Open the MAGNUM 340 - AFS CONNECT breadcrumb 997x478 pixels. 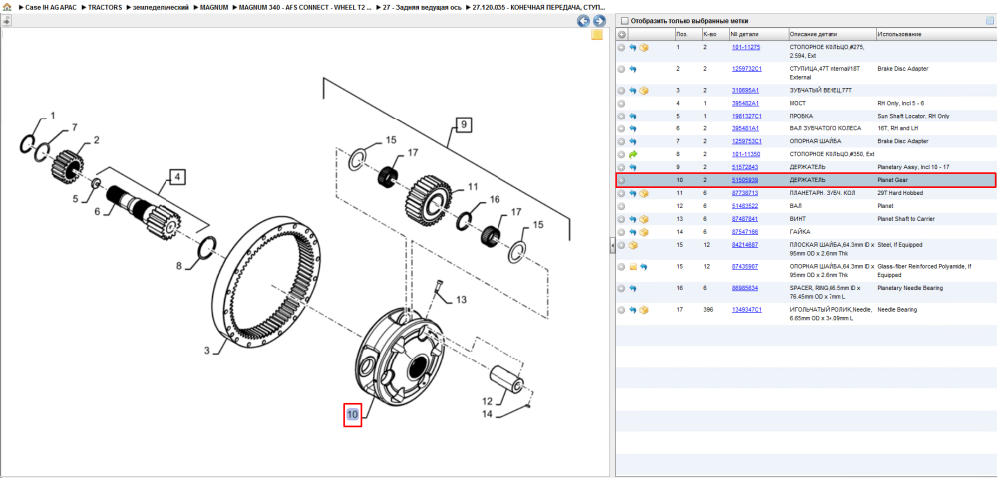click(x=306, y=7)
